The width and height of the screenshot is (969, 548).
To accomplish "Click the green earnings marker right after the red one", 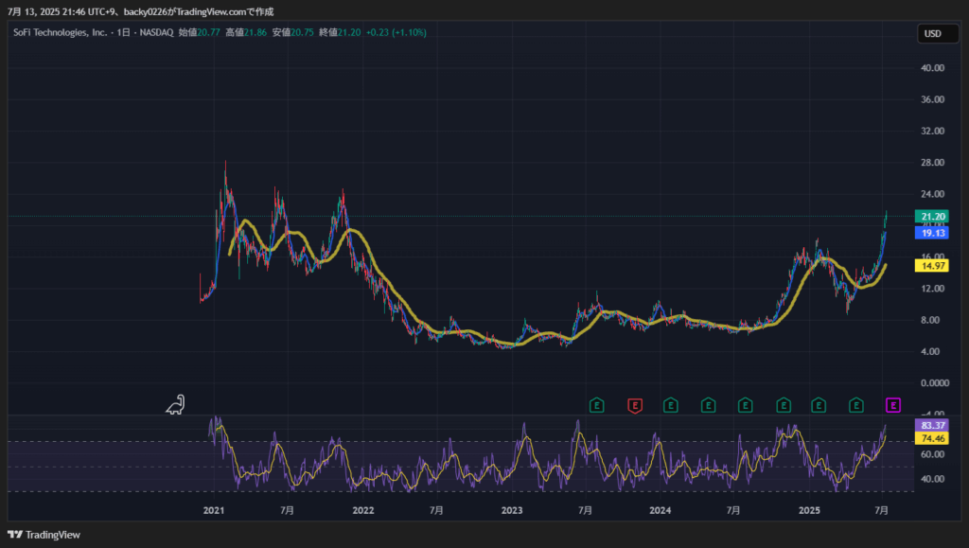I will [671, 405].
